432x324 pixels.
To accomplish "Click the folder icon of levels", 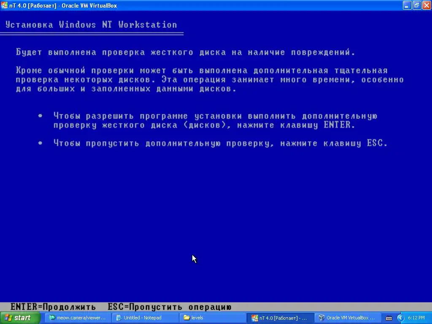I will [186, 318].
